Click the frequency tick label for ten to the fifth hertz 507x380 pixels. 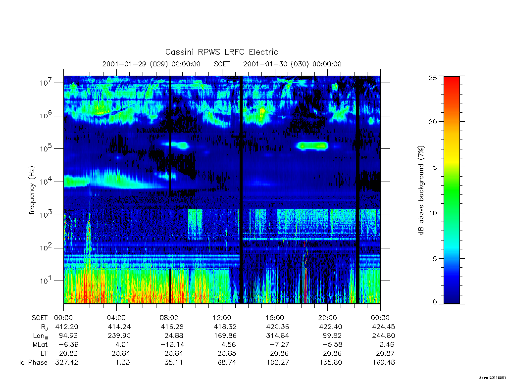[x=47, y=148]
